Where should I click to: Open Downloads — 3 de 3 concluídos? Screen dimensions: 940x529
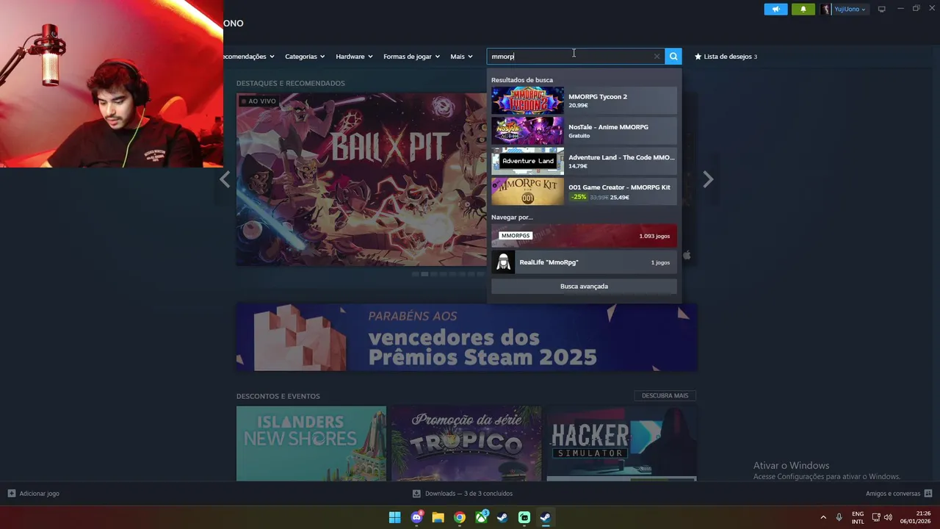(x=469, y=494)
